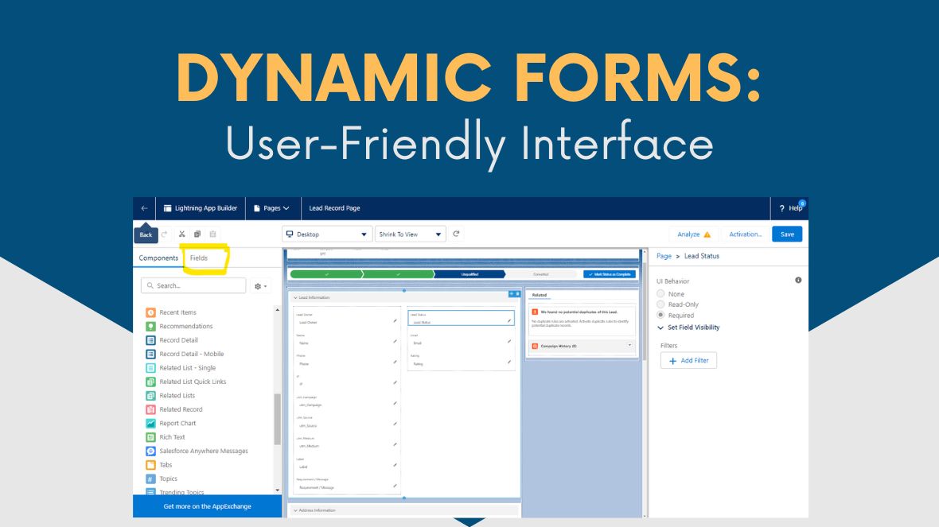Click the component list scroll down arrow
The width and height of the screenshot is (939, 527).
click(277, 490)
